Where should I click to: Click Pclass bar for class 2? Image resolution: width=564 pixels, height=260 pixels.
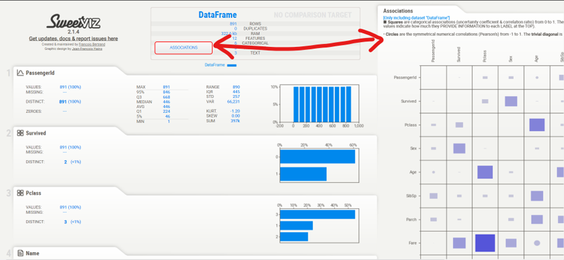pyautogui.click(x=294, y=237)
